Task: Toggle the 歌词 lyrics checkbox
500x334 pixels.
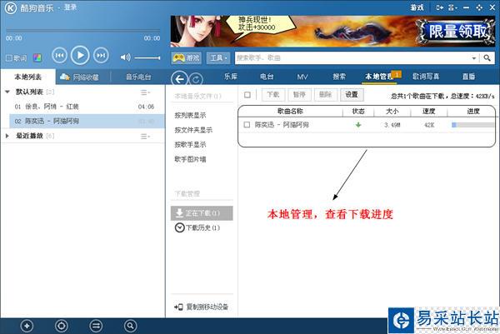Action: coord(9,58)
